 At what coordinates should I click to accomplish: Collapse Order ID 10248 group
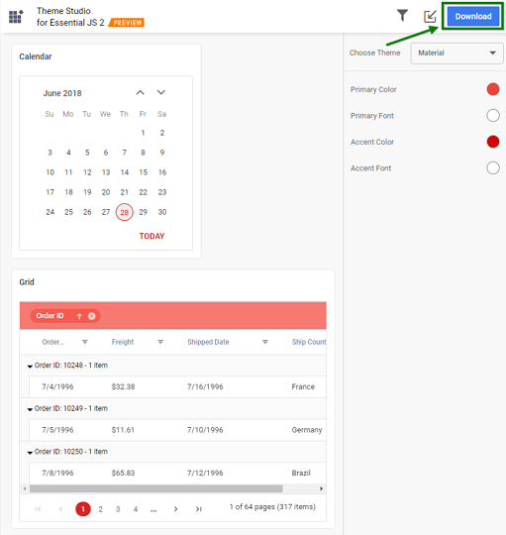click(30, 367)
